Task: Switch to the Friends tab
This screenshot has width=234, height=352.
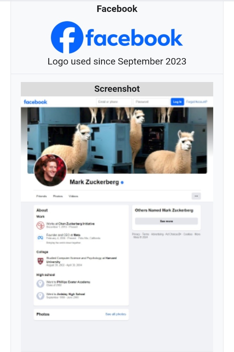Action: point(41,196)
